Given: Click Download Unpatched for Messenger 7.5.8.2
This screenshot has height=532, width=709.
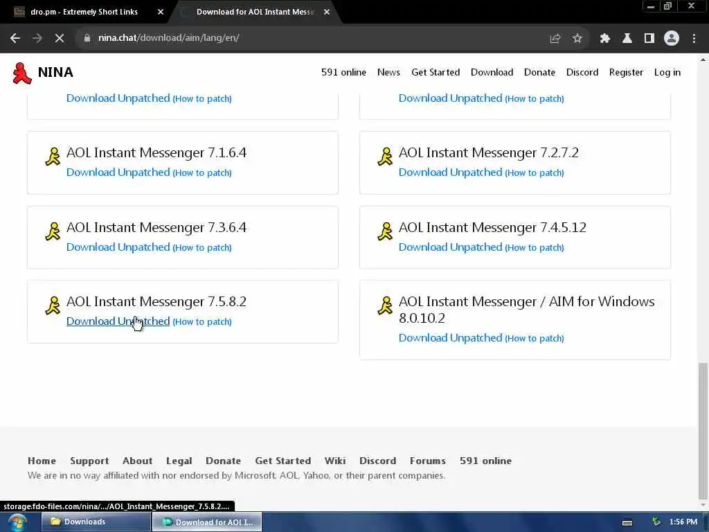Looking at the screenshot, I should point(118,321).
